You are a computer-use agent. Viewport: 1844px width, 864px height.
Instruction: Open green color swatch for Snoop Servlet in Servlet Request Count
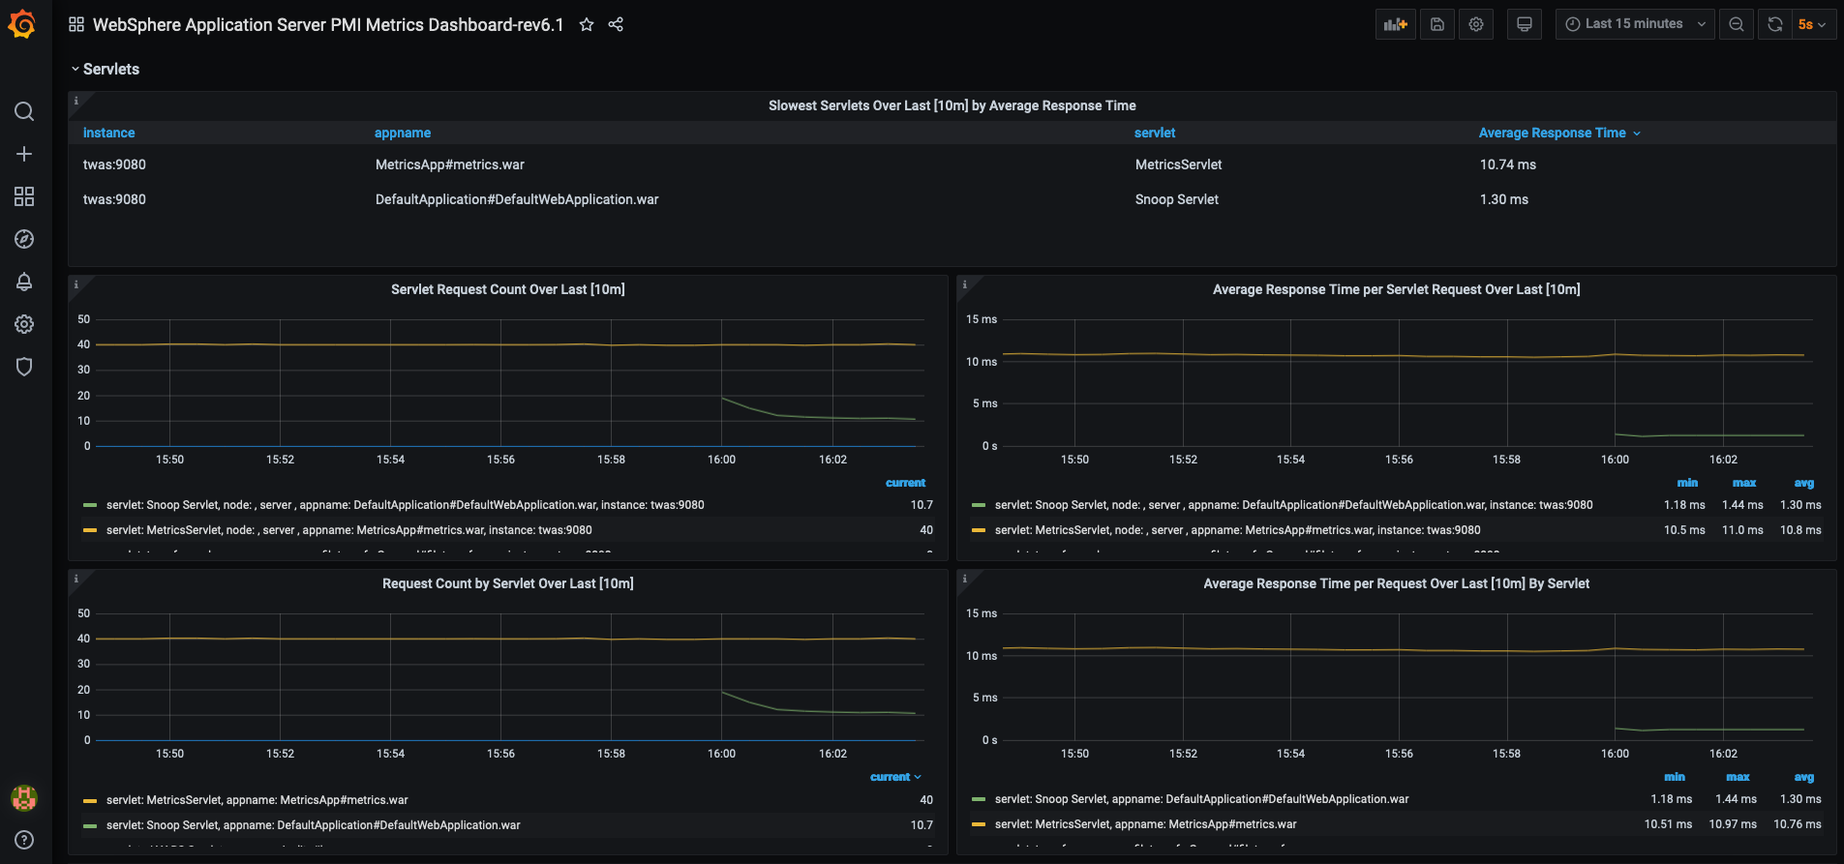(x=90, y=505)
